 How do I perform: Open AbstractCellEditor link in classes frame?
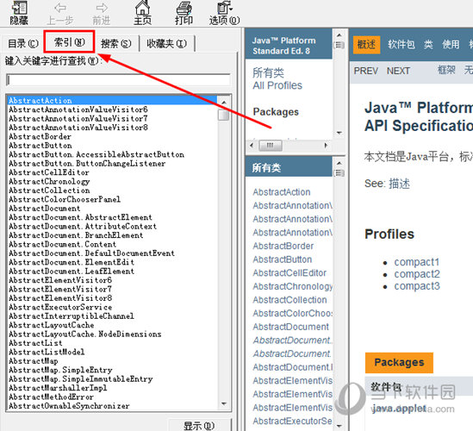pyautogui.click(x=289, y=273)
